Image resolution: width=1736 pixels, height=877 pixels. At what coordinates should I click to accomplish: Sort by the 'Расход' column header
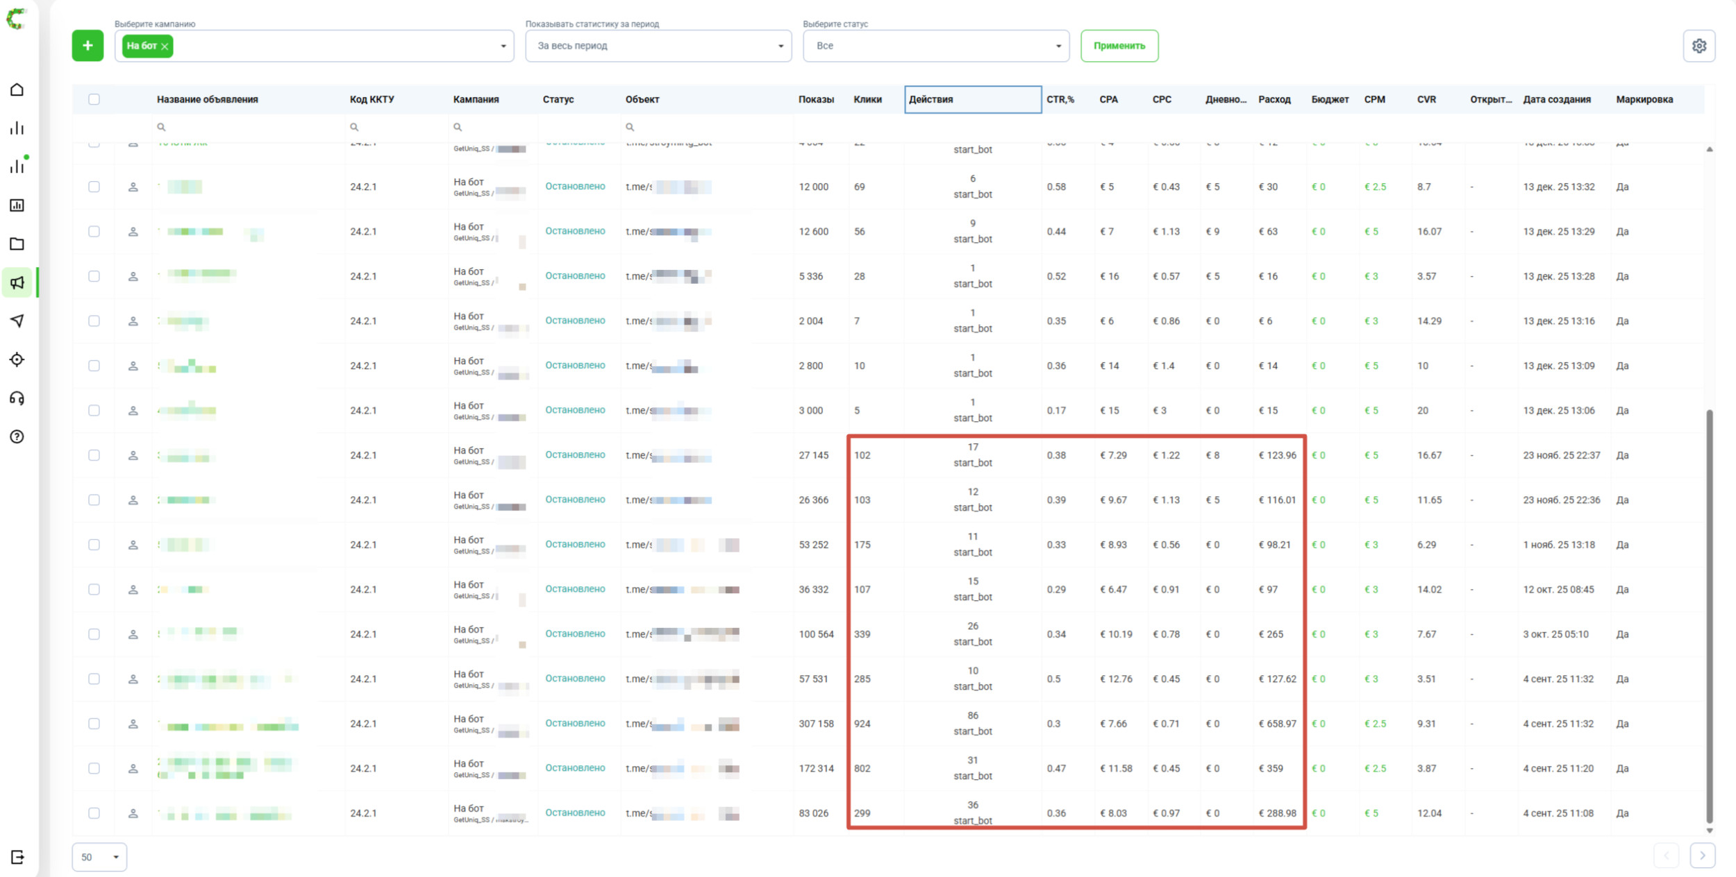click(1274, 99)
